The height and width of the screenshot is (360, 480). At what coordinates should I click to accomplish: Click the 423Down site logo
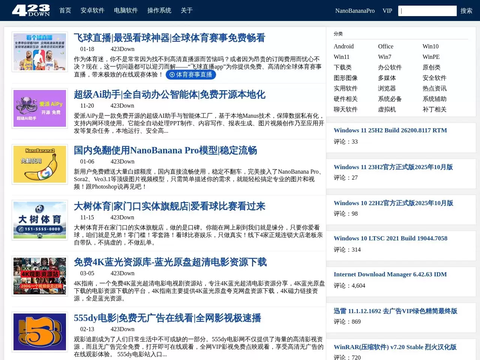tap(31, 10)
